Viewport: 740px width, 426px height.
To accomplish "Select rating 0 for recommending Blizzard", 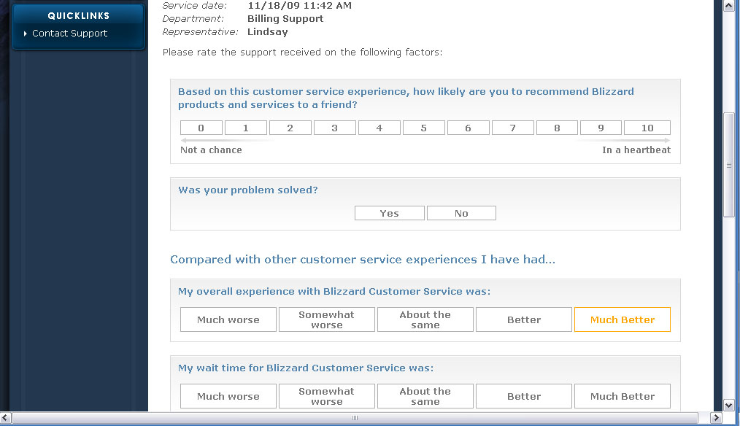I will tap(201, 128).
